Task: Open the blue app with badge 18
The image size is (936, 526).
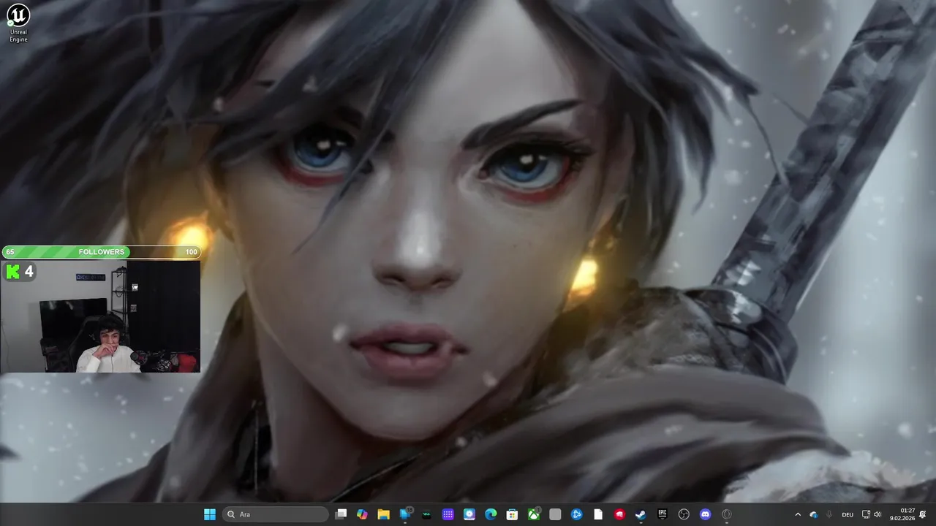Action: pyautogui.click(x=405, y=514)
